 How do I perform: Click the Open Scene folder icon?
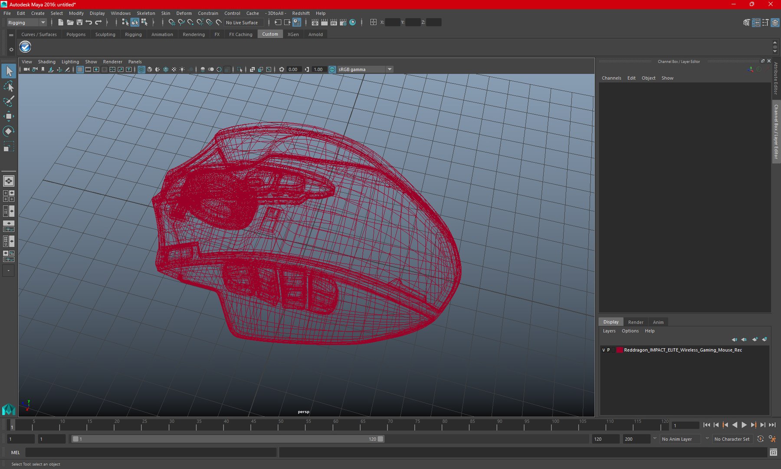(70, 23)
